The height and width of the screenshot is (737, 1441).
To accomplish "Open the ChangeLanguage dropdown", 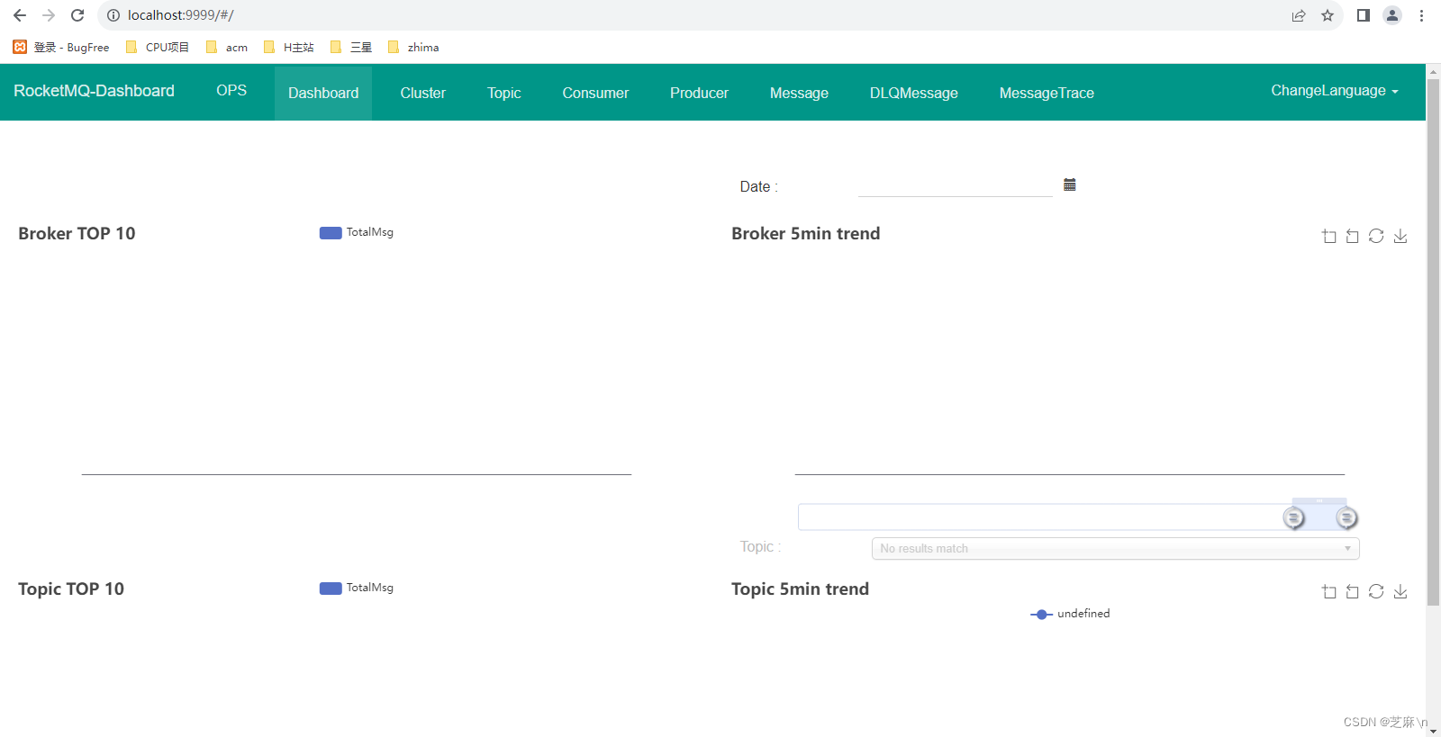I will coord(1334,91).
